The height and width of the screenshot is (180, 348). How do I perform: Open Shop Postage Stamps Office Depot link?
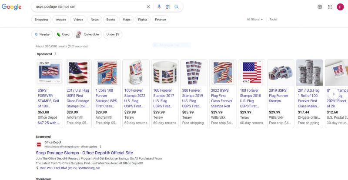(84, 153)
